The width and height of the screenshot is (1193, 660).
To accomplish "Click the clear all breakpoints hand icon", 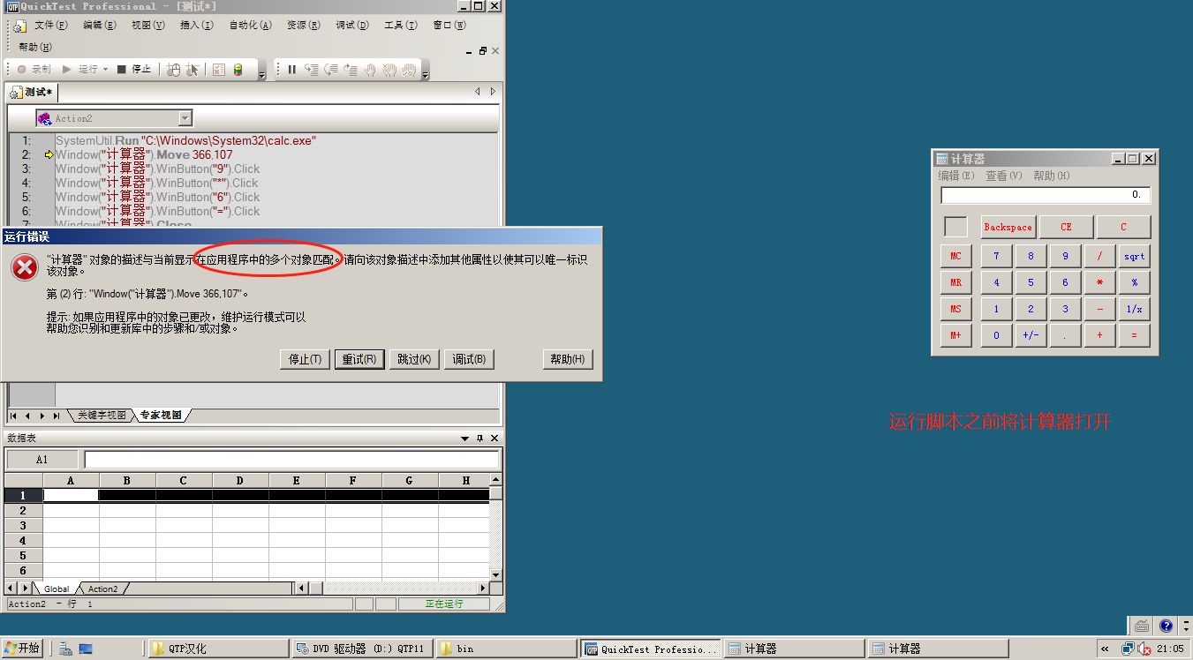I will pyautogui.click(x=389, y=70).
